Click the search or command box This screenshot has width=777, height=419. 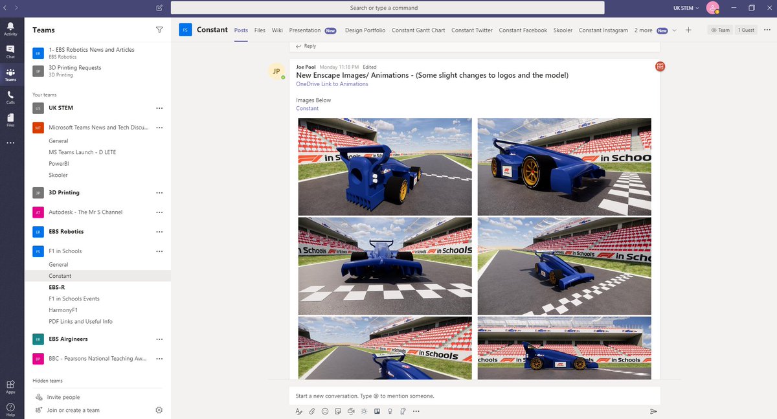click(x=388, y=8)
